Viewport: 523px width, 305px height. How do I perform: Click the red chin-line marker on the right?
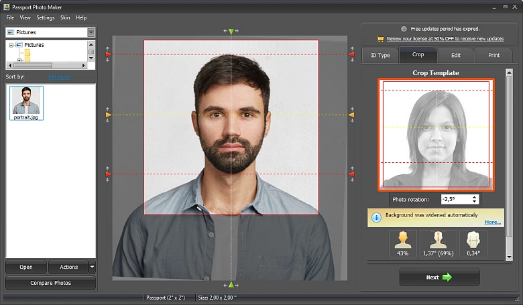point(351,175)
